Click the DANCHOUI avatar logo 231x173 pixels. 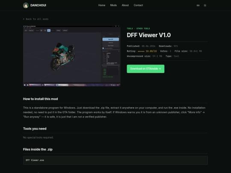pos(26,6)
